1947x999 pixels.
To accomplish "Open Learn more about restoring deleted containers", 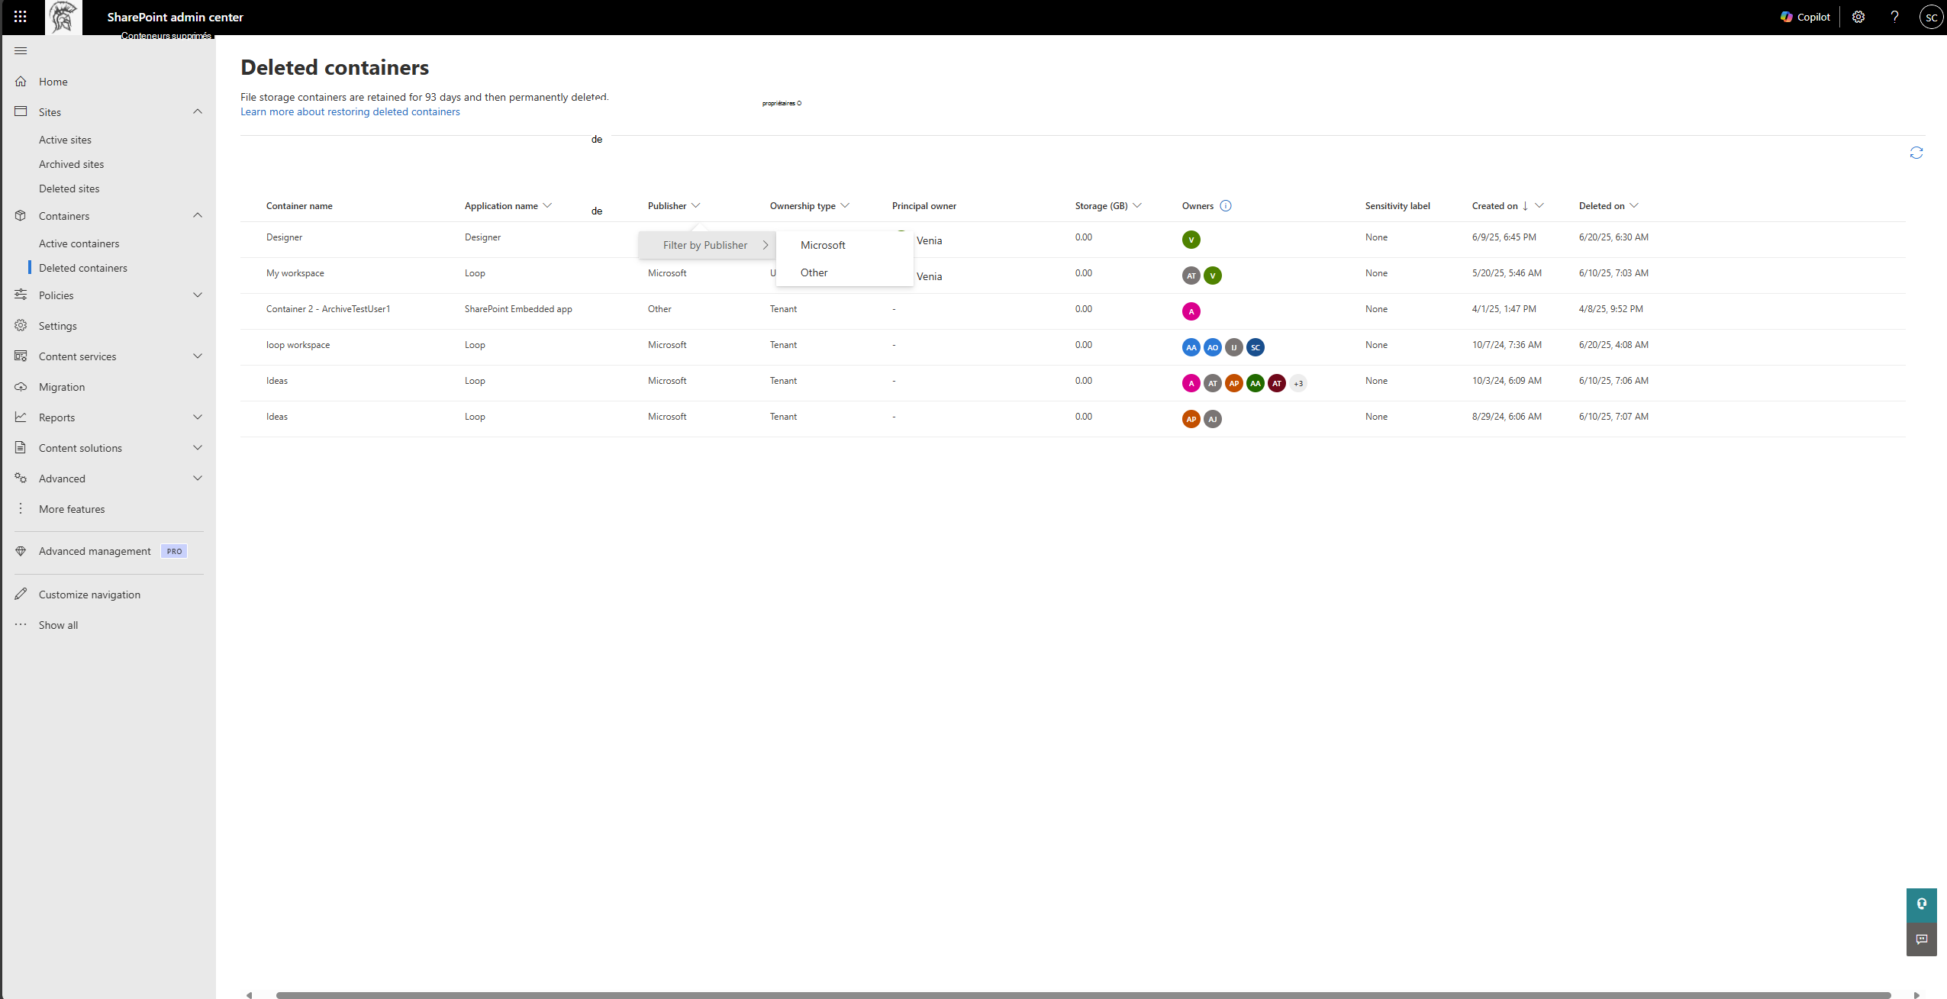I will 350,111.
